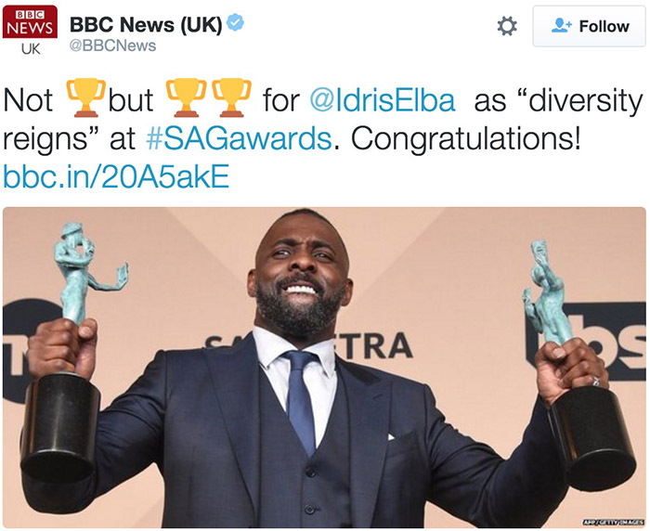Open the man's face in the photo

(x=300, y=274)
